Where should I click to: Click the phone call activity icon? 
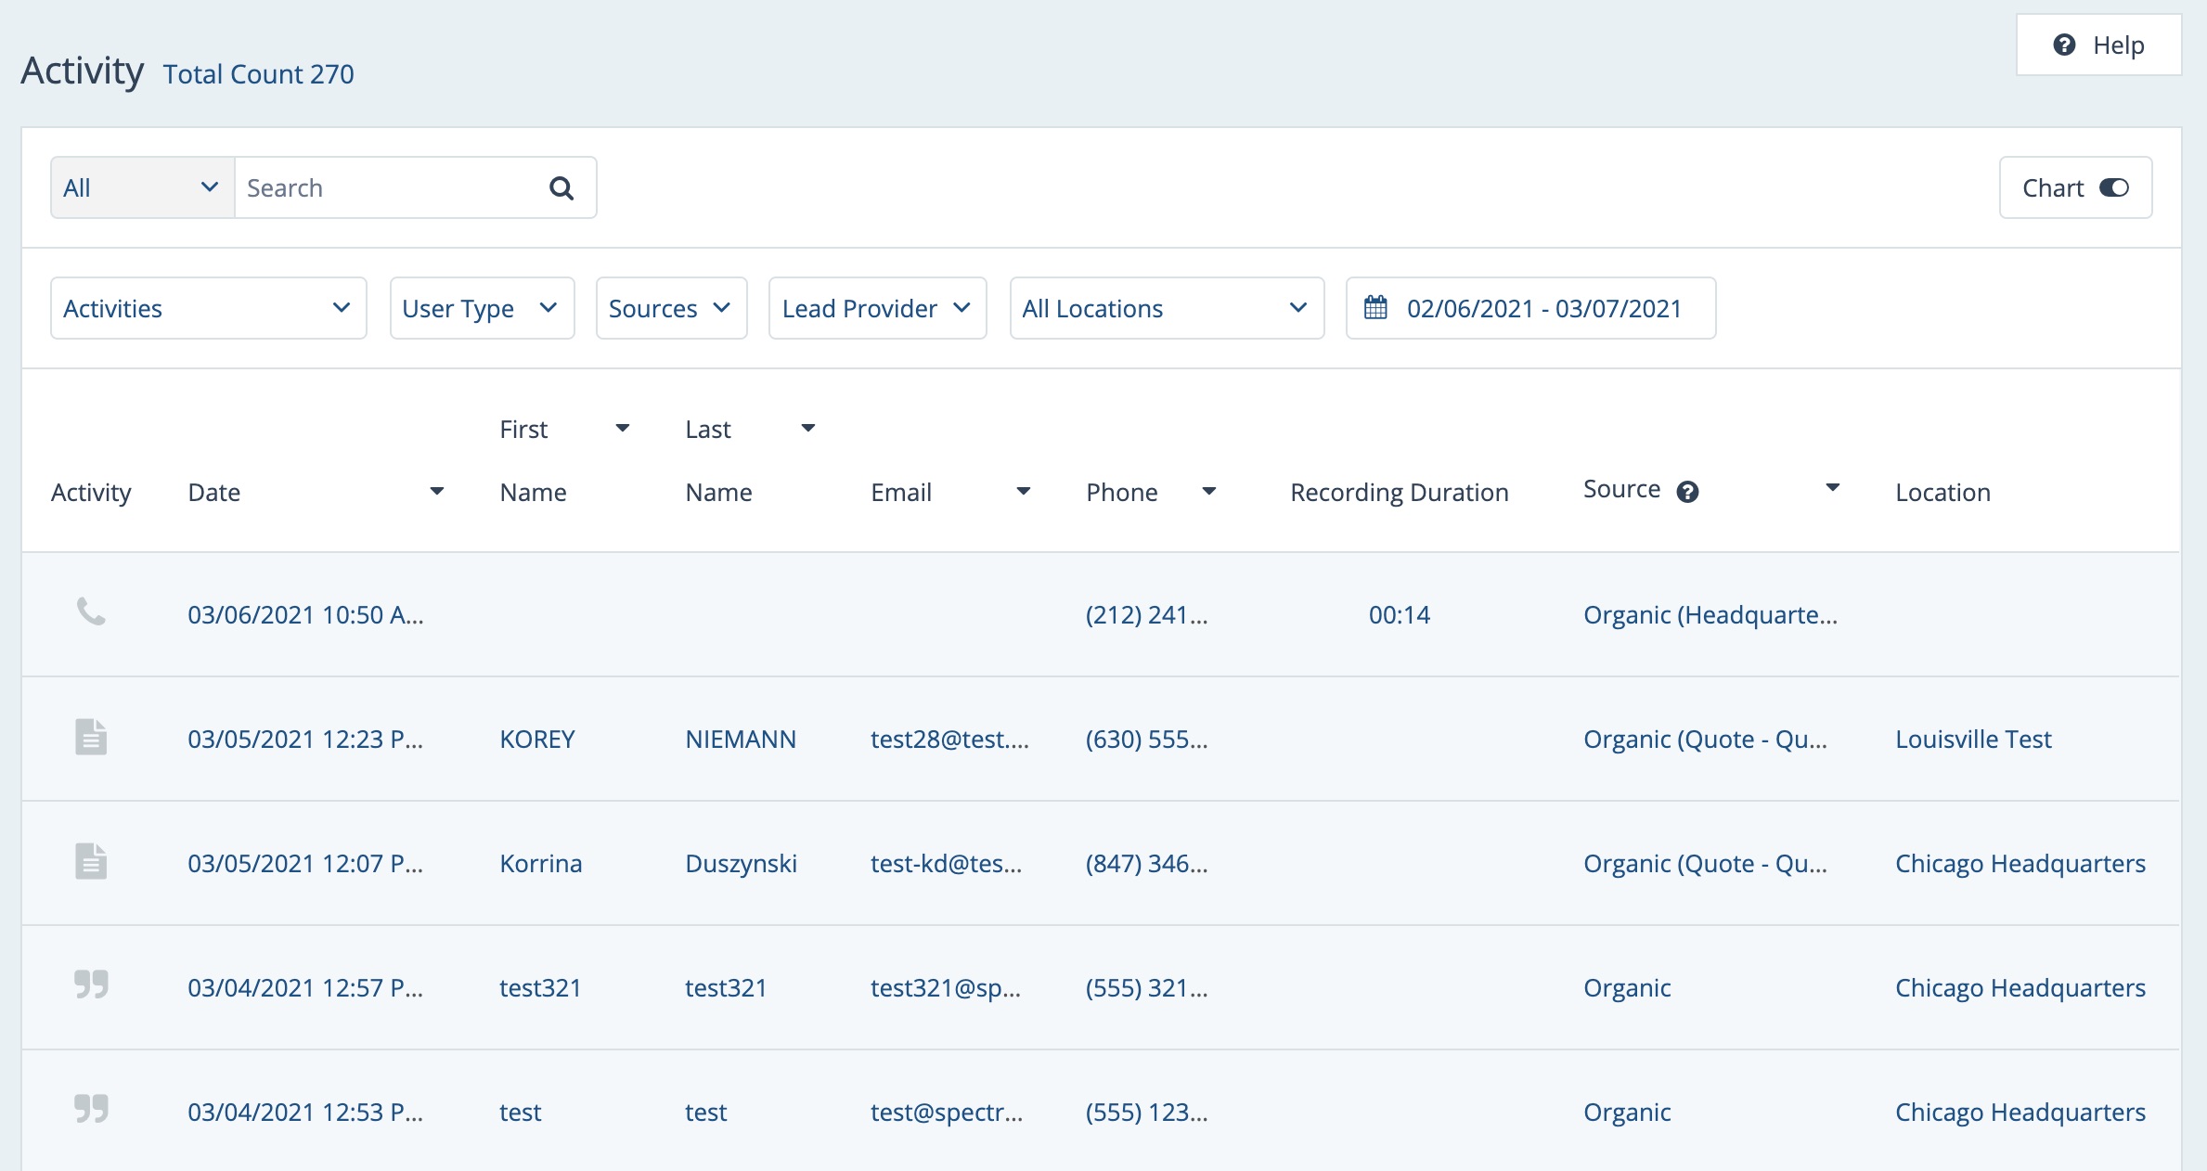pos(91,612)
